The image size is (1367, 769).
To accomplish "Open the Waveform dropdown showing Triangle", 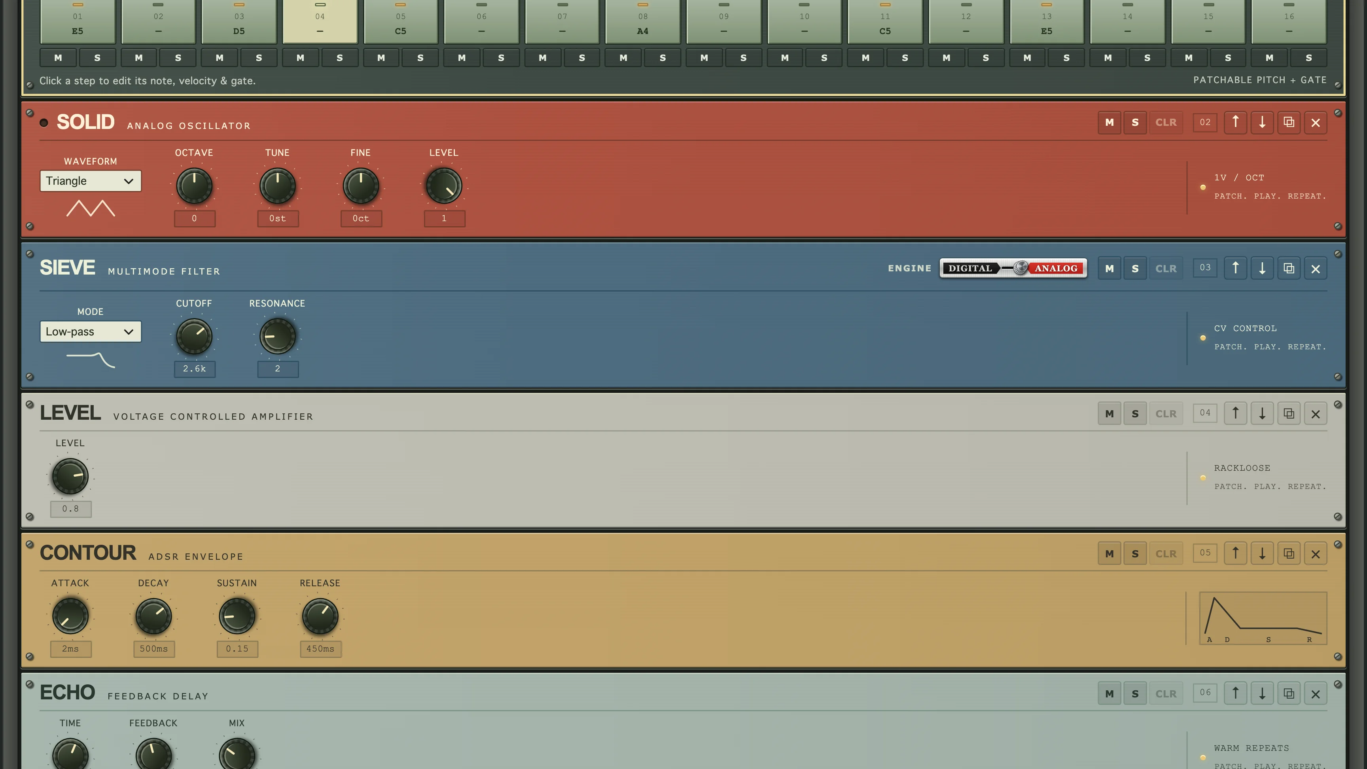I will coord(90,181).
